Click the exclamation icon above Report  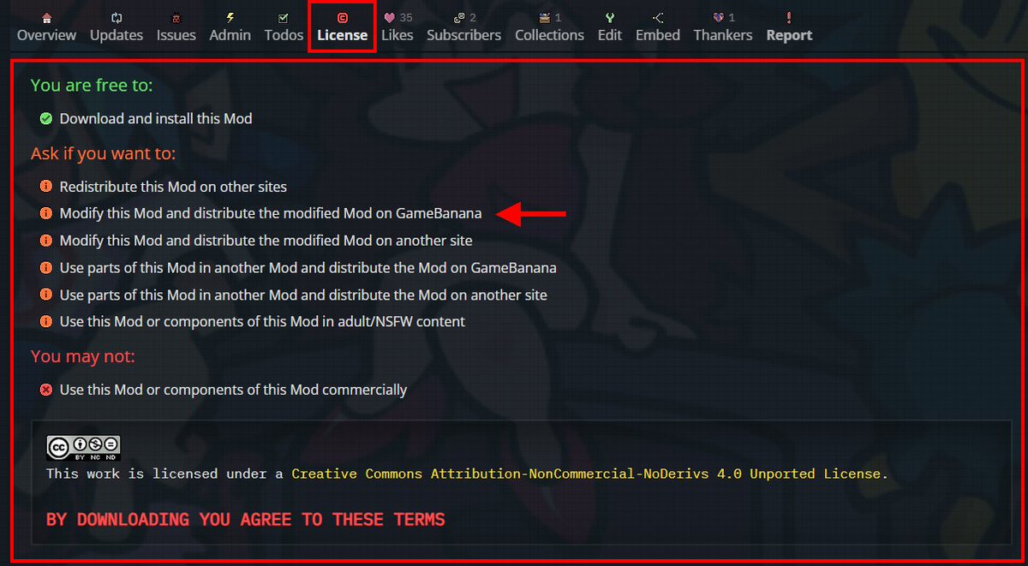click(x=789, y=17)
